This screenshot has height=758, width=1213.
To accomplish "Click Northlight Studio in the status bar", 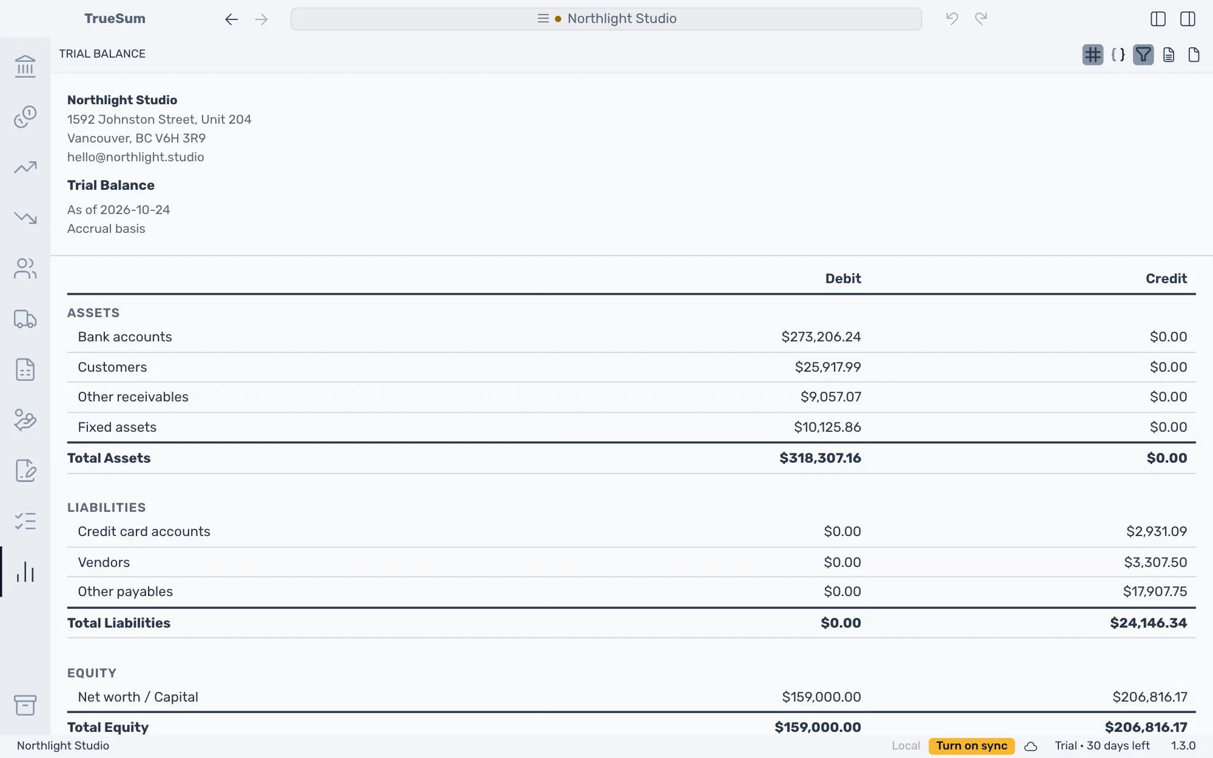I will click(63, 746).
